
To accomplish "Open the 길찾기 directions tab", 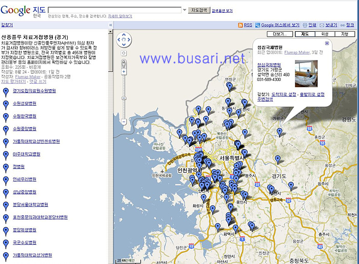I will [7, 25].
